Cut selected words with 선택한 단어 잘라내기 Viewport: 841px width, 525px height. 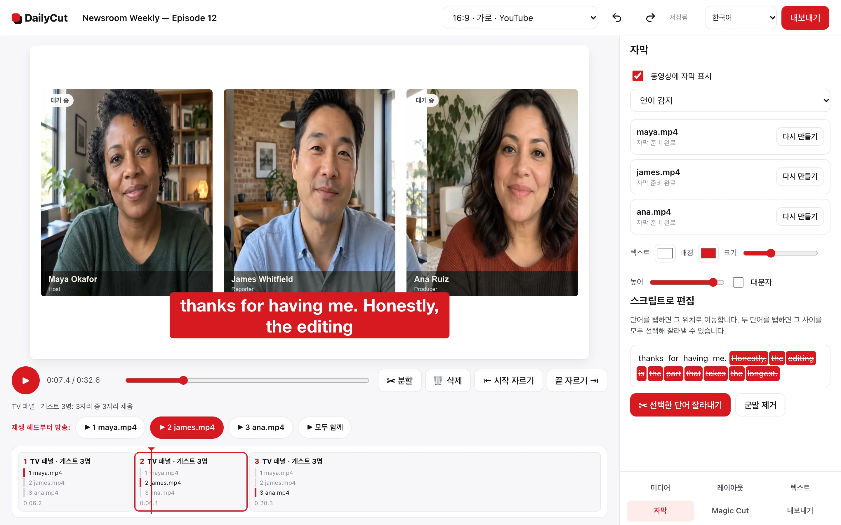[x=680, y=405]
